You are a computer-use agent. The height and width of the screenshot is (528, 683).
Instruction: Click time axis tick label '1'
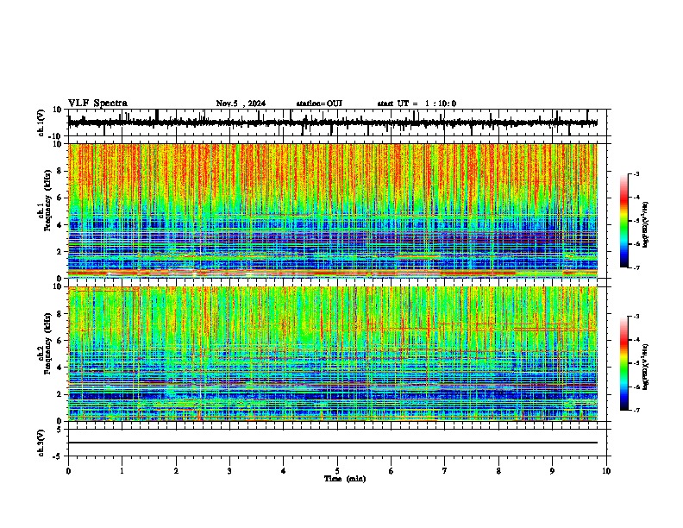click(122, 471)
